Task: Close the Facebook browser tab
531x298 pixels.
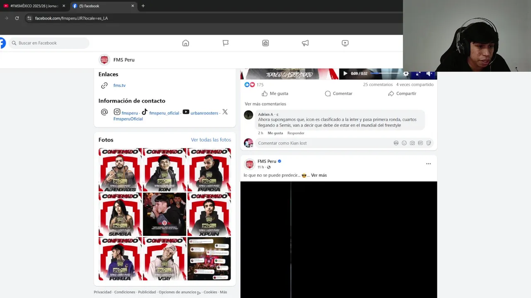Action: pos(133,6)
